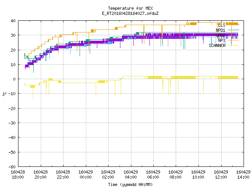Click the orange NPI legend line sample
Screen dimensions: 251x188
coord(233,40)
